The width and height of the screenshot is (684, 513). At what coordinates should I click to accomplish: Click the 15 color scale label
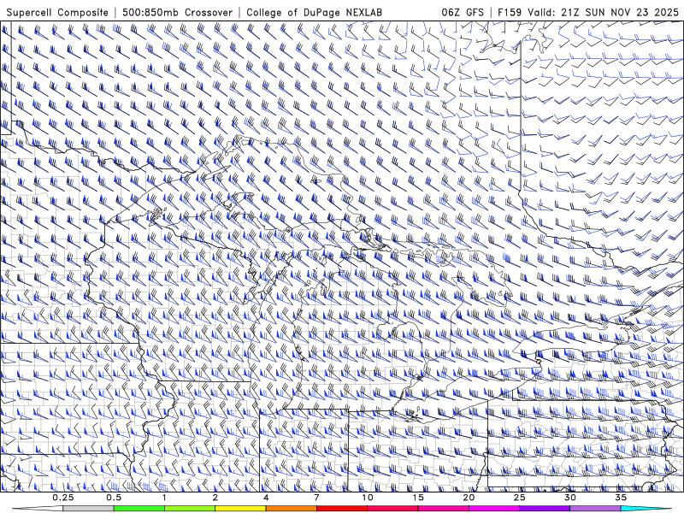[x=418, y=498]
